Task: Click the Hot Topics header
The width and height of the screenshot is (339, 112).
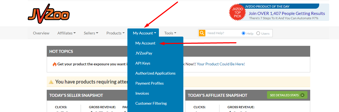Action: click(x=61, y=52)
